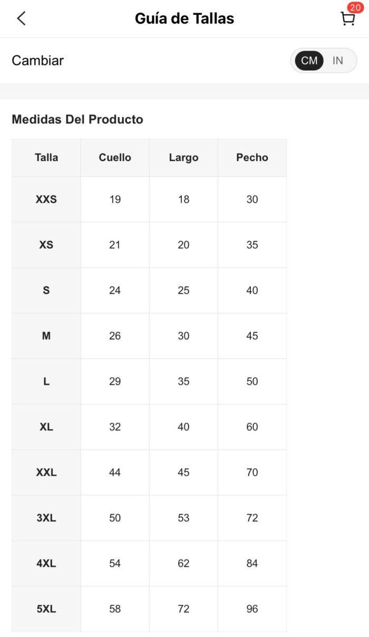Switch measurement units to IN
369x637 pixels.
click(x=338, y=61)
